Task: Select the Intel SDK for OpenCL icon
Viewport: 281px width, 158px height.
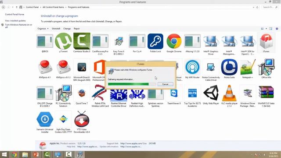Action: (248, 41)
